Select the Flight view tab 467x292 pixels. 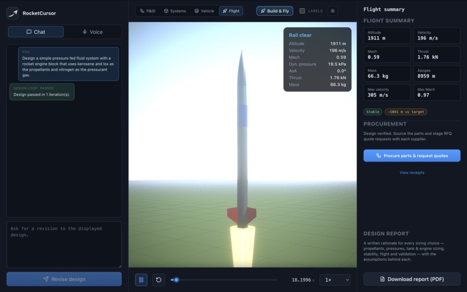tap(231, 11)
